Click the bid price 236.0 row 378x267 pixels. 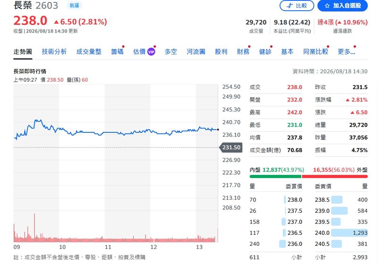(x=276, y=244)
